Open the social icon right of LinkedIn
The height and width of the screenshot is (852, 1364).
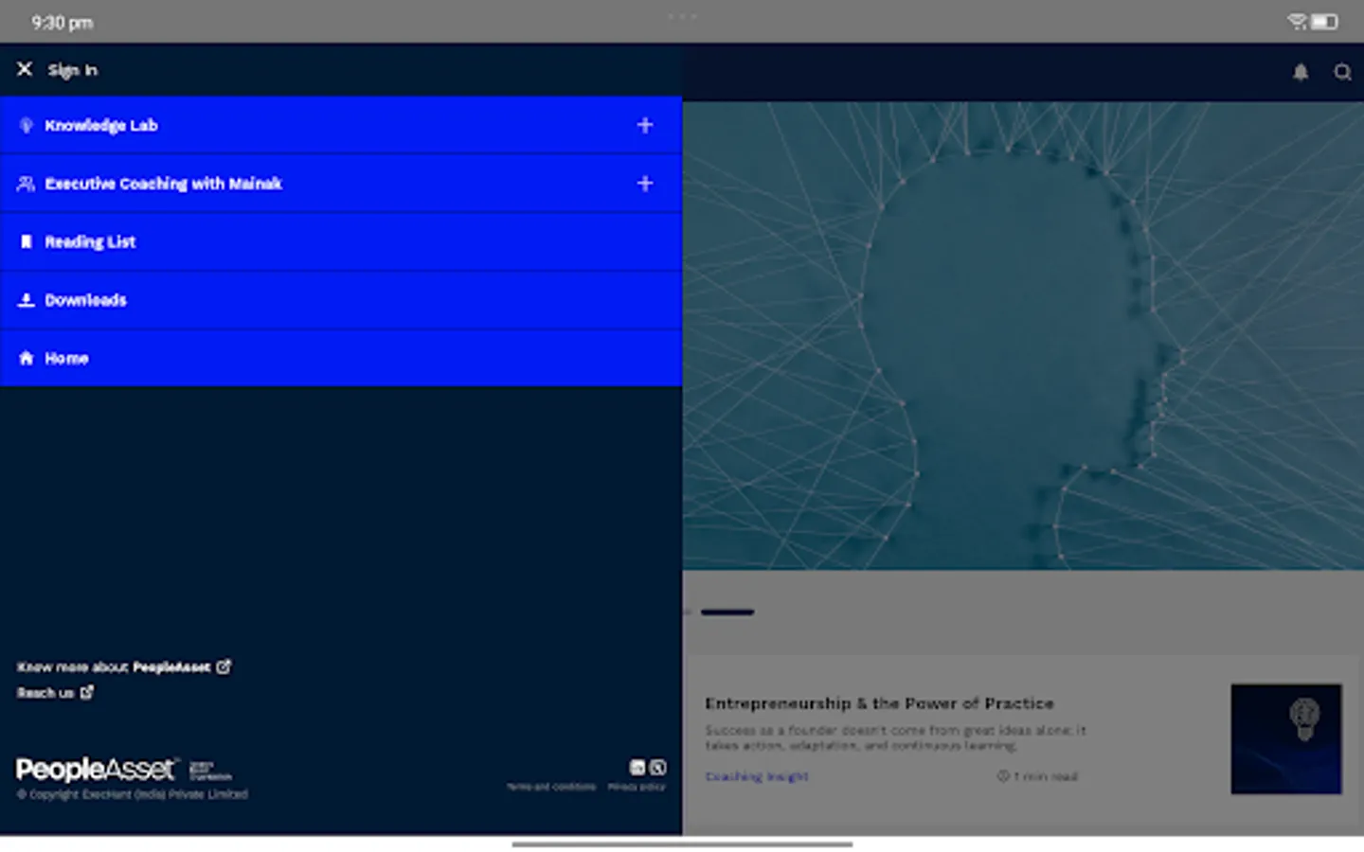pos(658,767)
